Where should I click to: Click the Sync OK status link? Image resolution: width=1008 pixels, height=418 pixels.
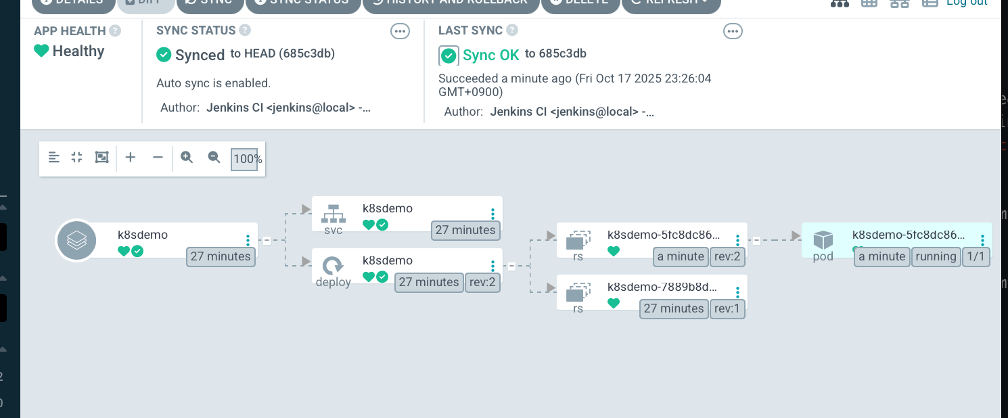click(490, 55)
